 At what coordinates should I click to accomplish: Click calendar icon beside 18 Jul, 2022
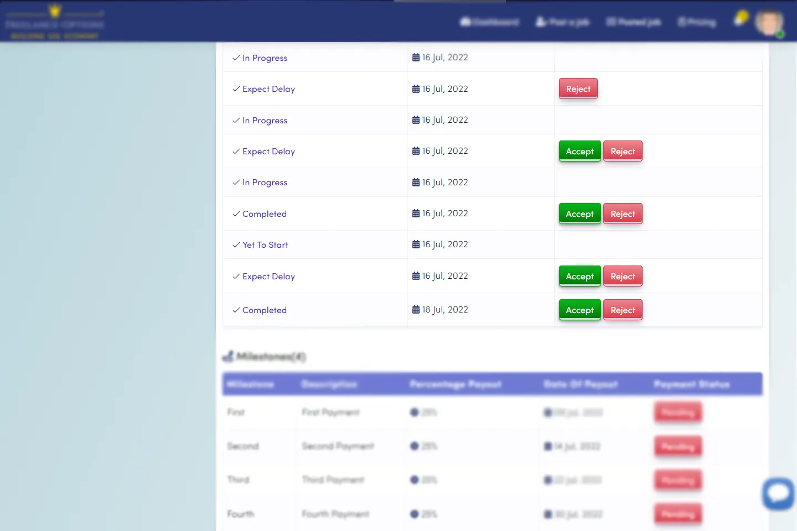tap(416, 310)
